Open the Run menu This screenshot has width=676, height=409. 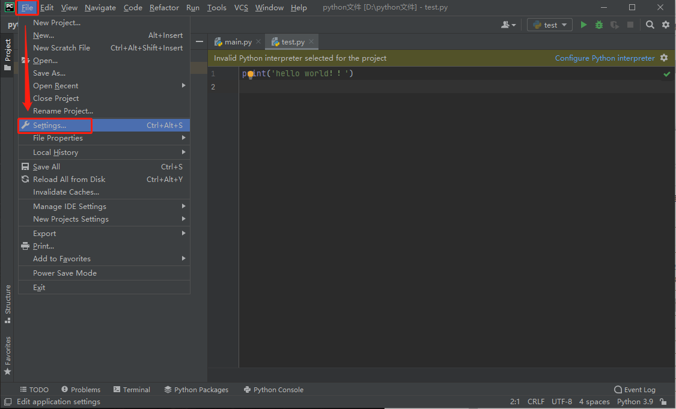(x=193, y=7)
